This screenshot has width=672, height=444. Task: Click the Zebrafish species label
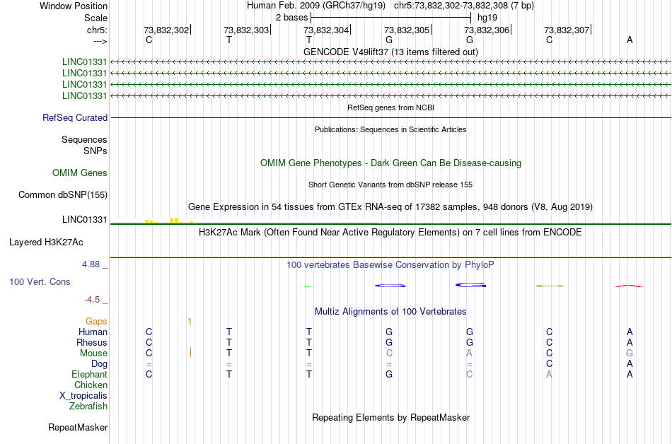click(88, 406)
